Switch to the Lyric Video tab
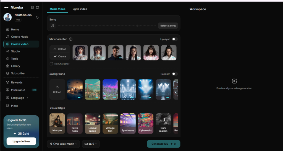This screenshot has height=151, width=283. click(80, 9)
